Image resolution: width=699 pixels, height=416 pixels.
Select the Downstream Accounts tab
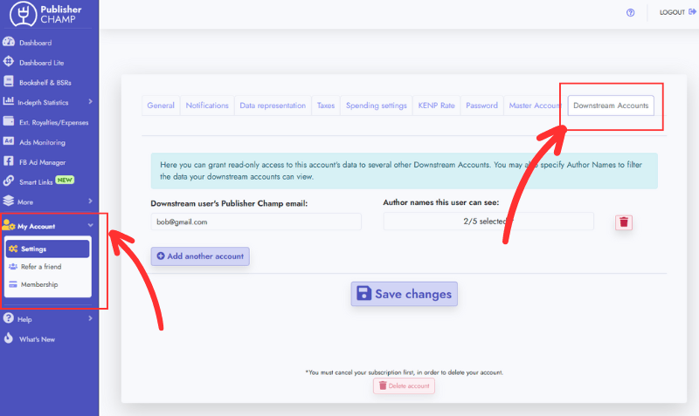click(x=611, y=106)
